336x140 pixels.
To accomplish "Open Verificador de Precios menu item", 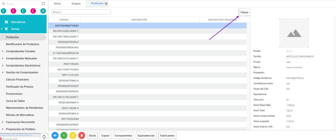I will tap(20, 87).
